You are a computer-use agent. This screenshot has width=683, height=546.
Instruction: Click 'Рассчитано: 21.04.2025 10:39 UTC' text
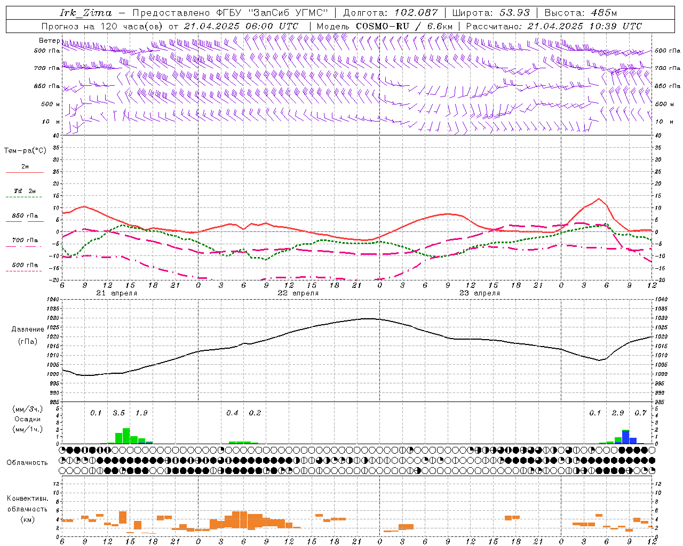pyautogui.click(x=554, y=26)
